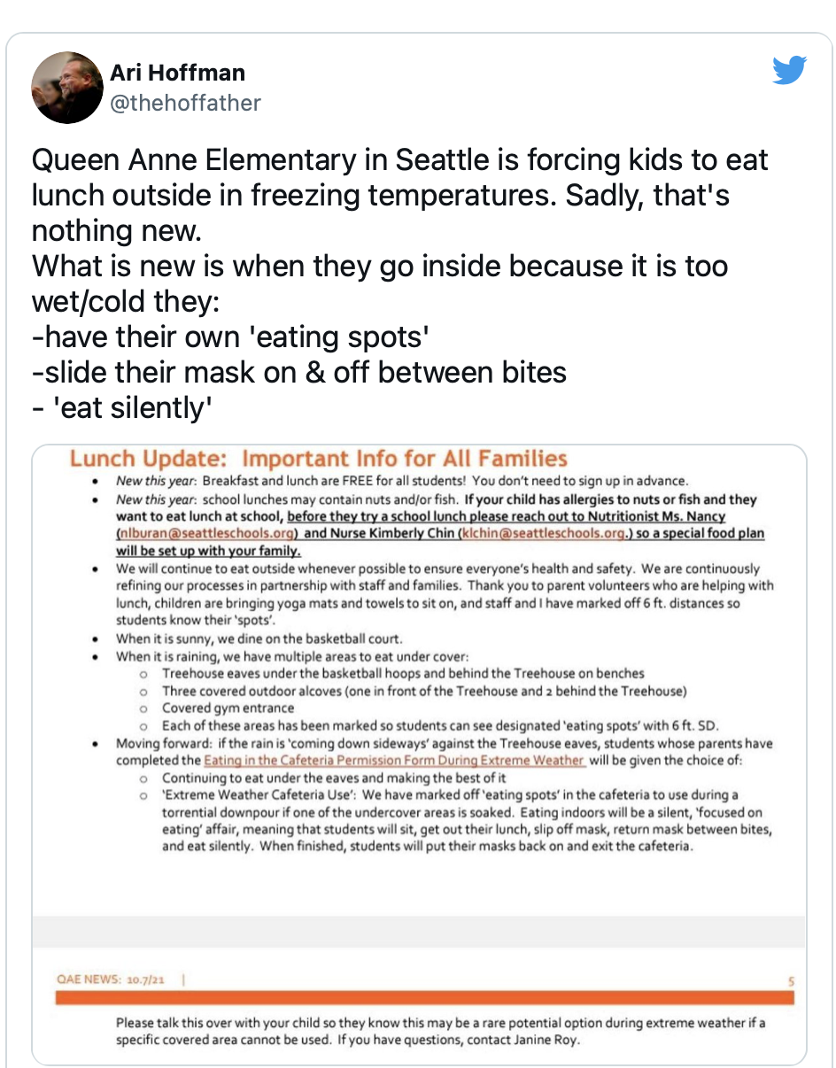
Task: Open Ari Hoffman's profile avatar
Action: point(66,88)
